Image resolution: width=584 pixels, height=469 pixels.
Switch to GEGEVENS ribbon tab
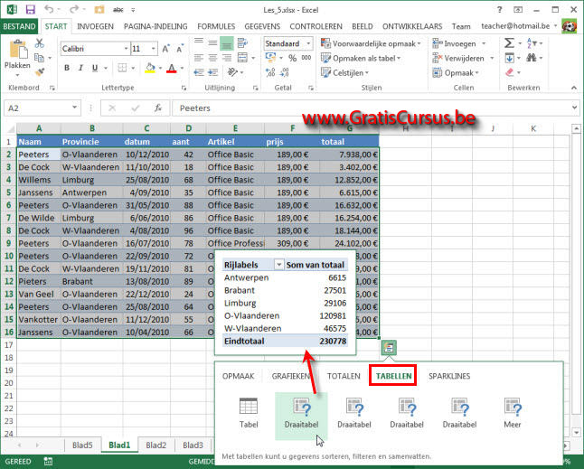click(x=262, y=26)
